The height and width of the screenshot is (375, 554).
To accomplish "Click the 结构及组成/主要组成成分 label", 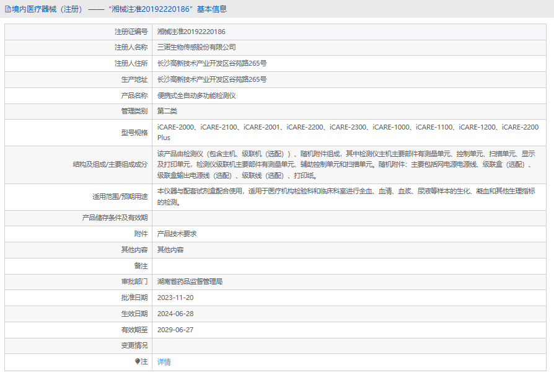I will [110, 164].
